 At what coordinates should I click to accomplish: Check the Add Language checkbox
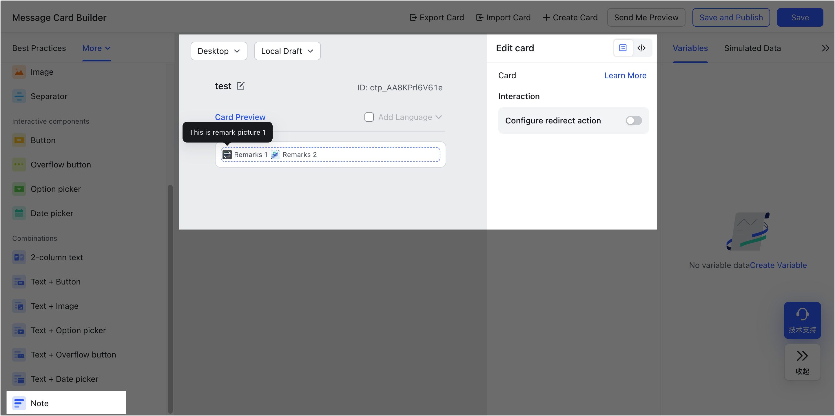tap(369, 117)
